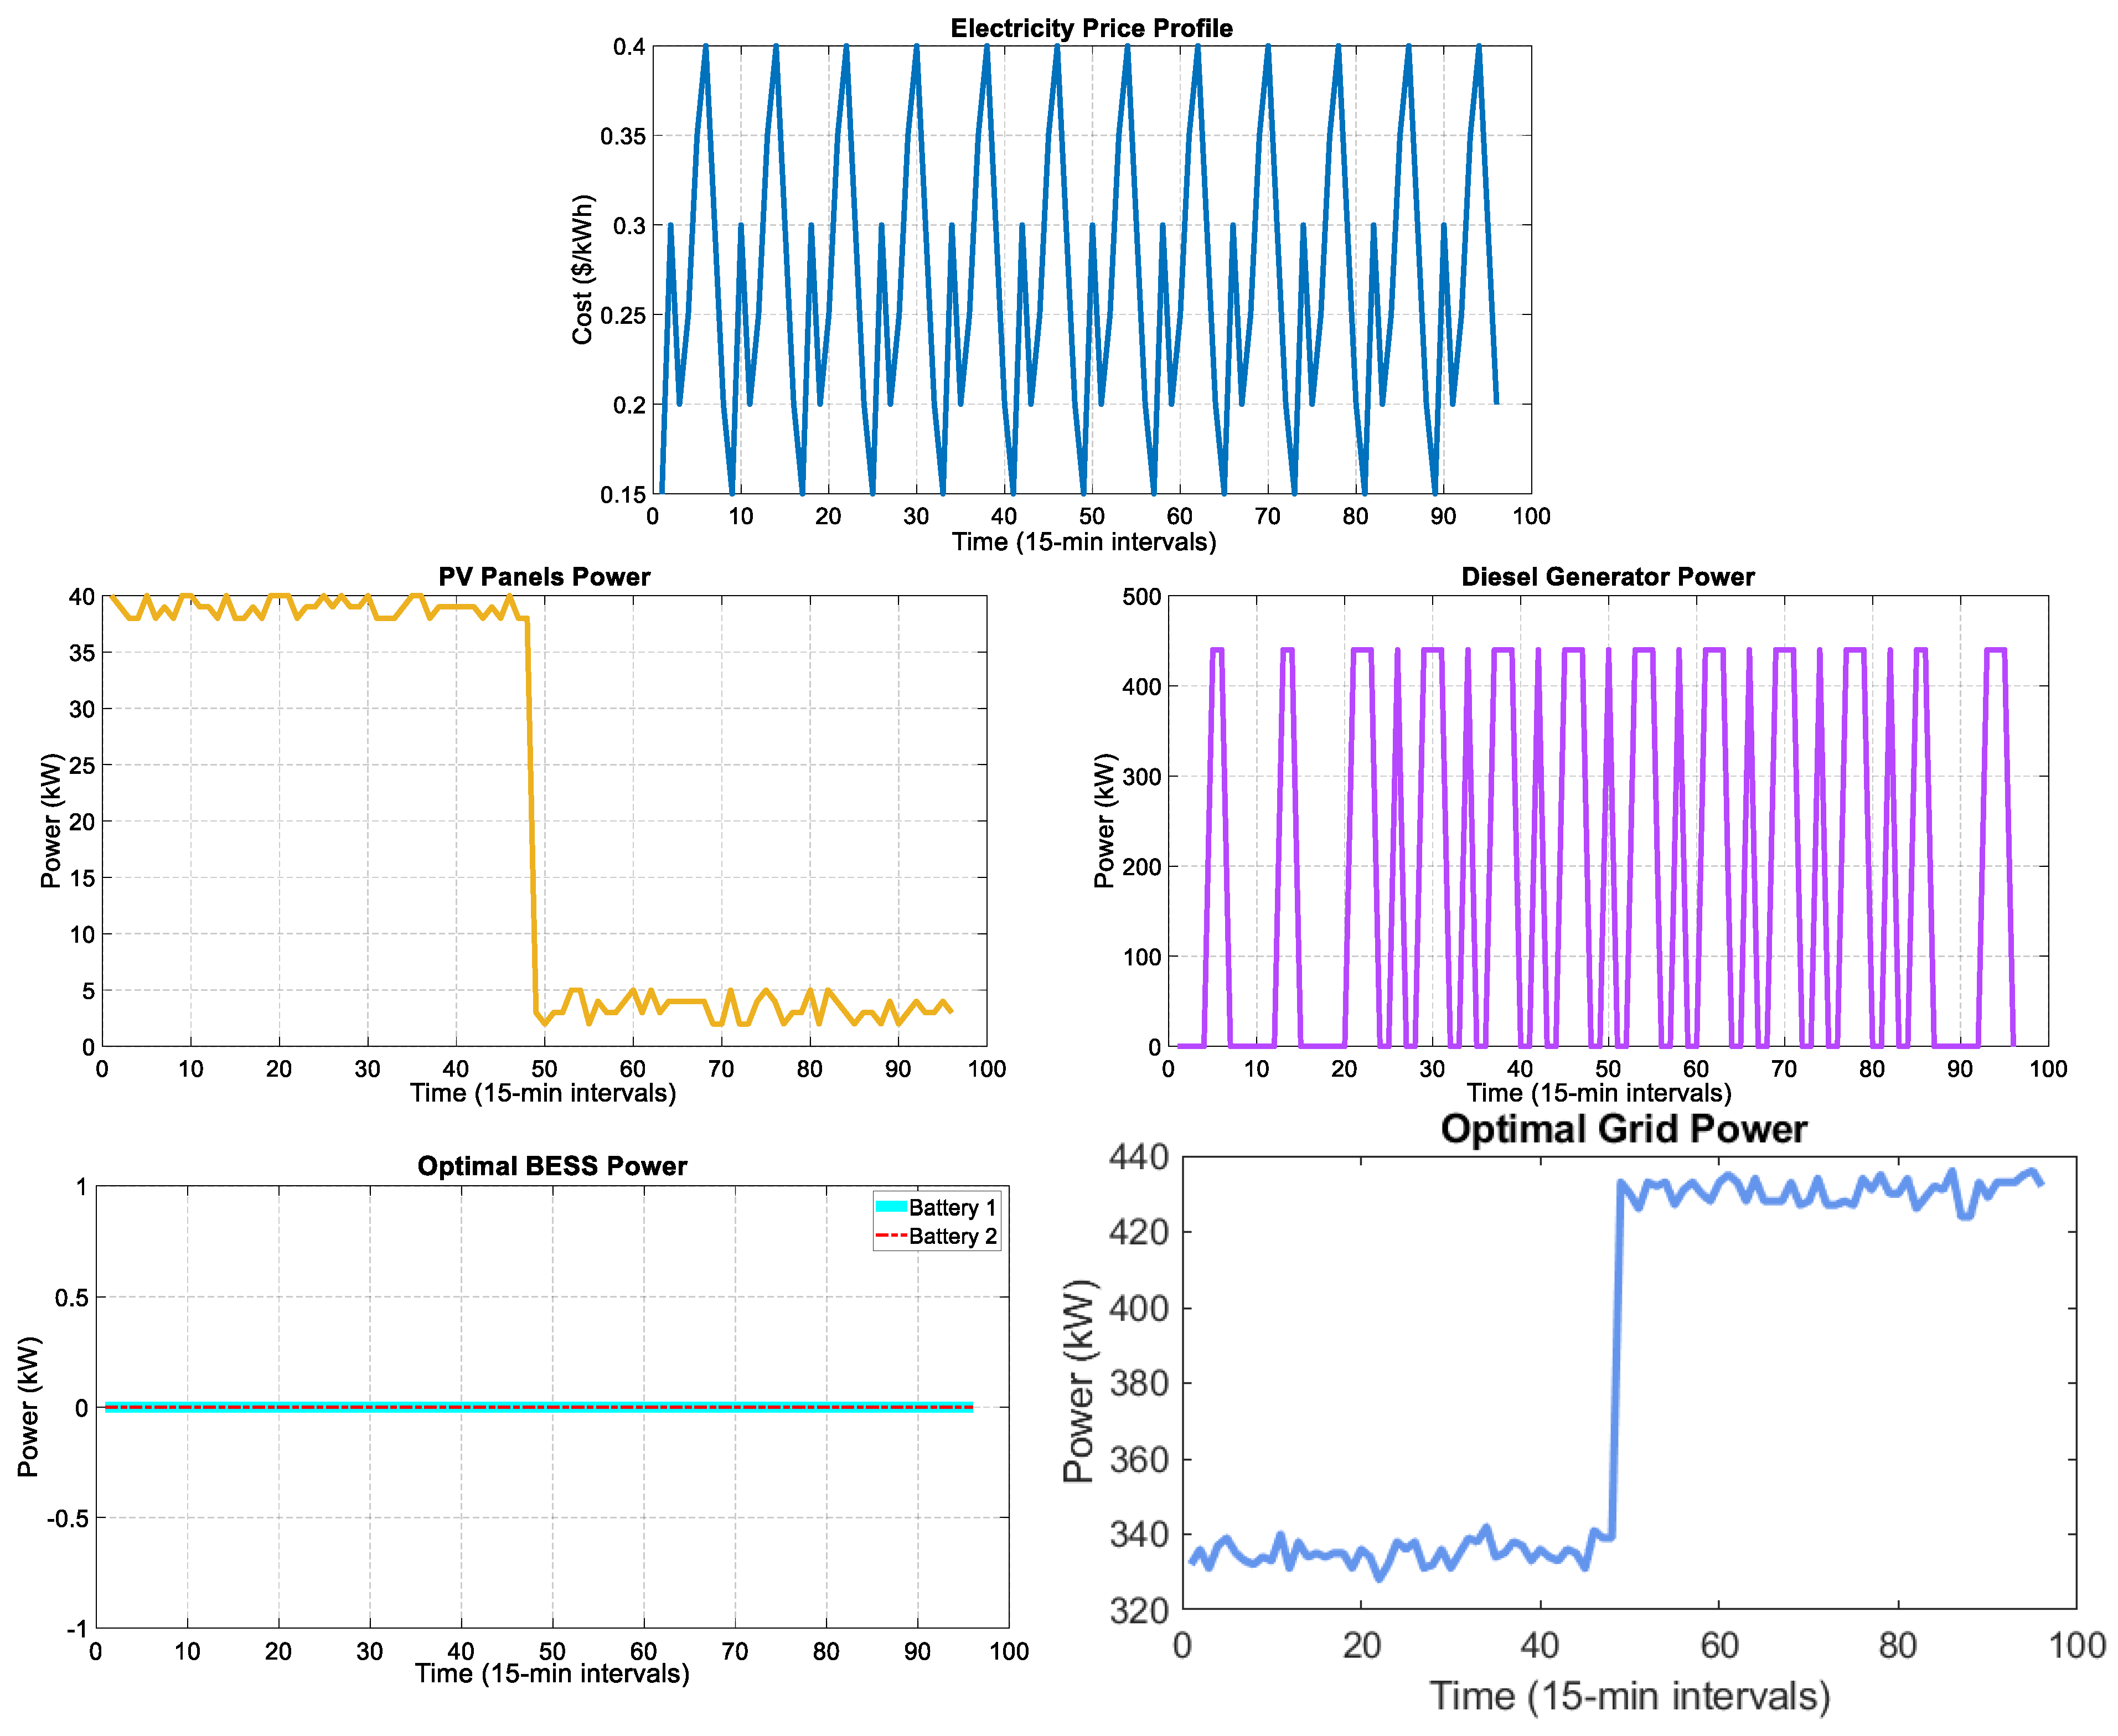Click the 500 tick on the Diesel Generator axis
The image size is (2118, 1736).
coord(1141,597)
